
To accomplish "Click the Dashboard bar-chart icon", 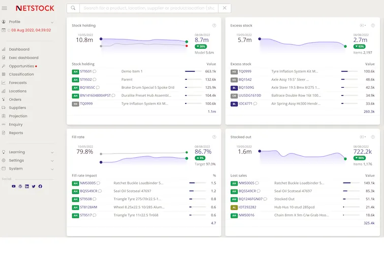I will click(4, 49).
